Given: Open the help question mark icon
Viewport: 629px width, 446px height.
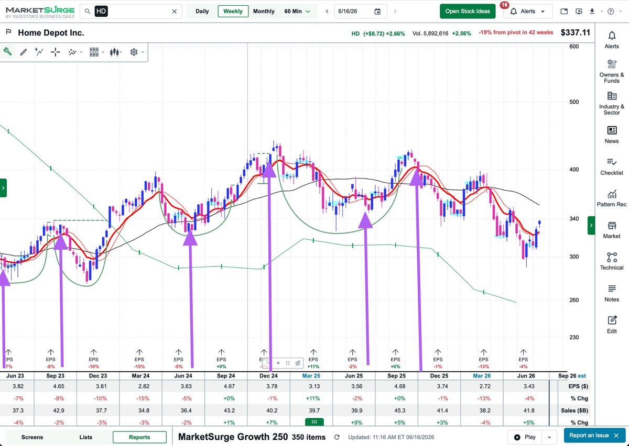Looking at the screenshot, I should 610,12.
